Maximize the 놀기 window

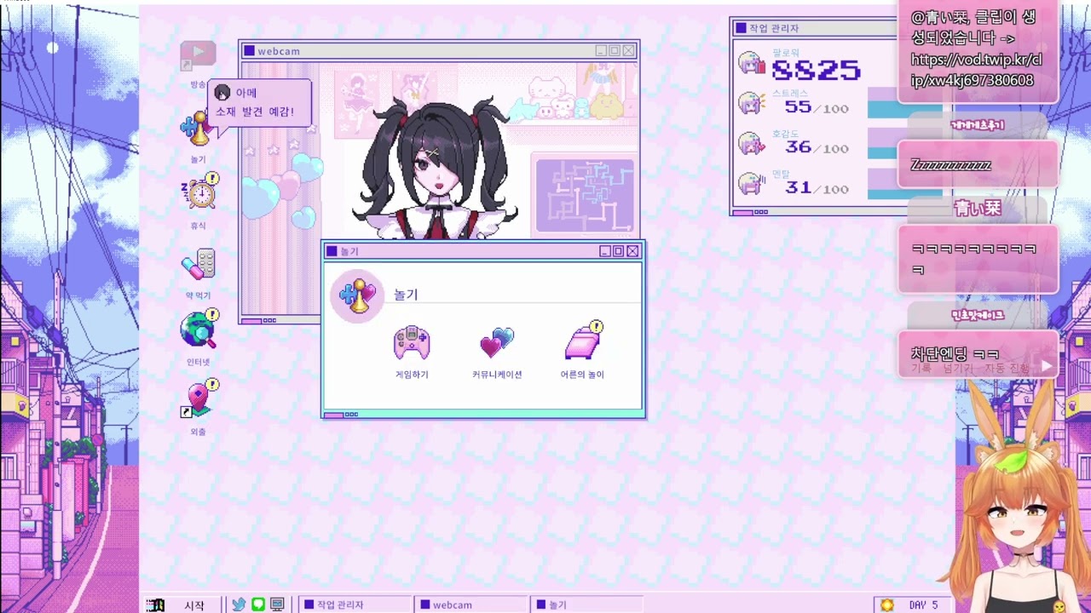(x=619, y=251)
